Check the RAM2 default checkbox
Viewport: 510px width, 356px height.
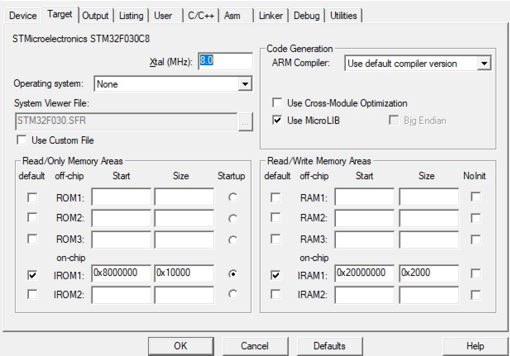pyautogui.click(x=275, y=218)
